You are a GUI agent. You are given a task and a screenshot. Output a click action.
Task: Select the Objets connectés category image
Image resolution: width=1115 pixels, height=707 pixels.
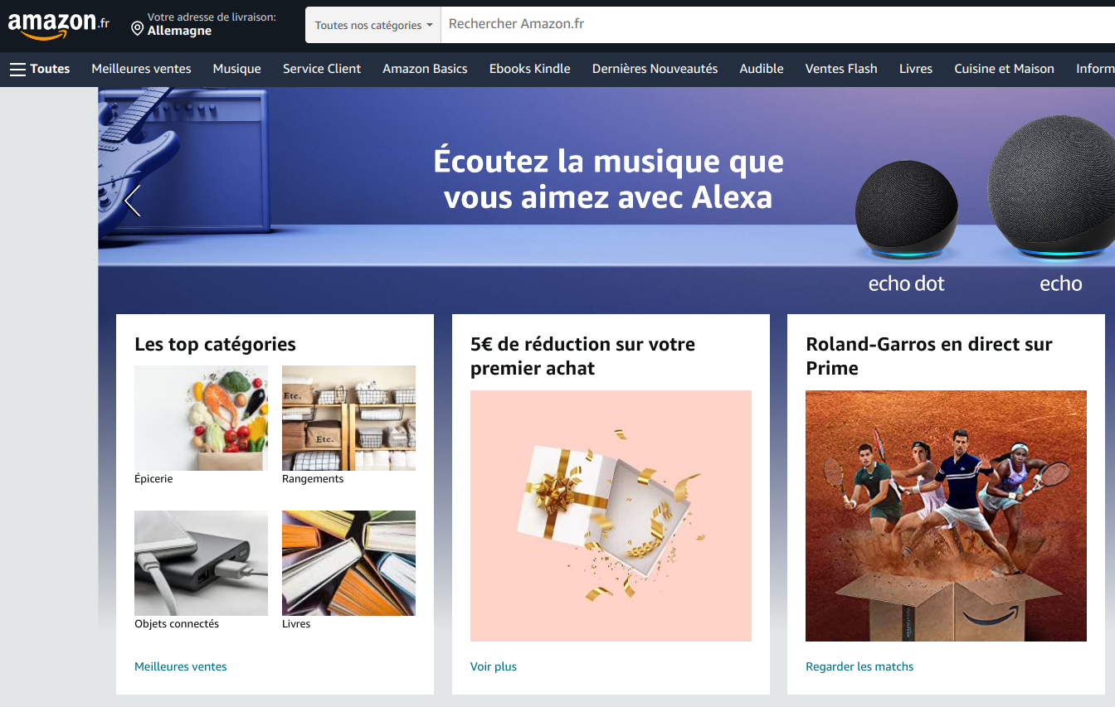(201, 563)
